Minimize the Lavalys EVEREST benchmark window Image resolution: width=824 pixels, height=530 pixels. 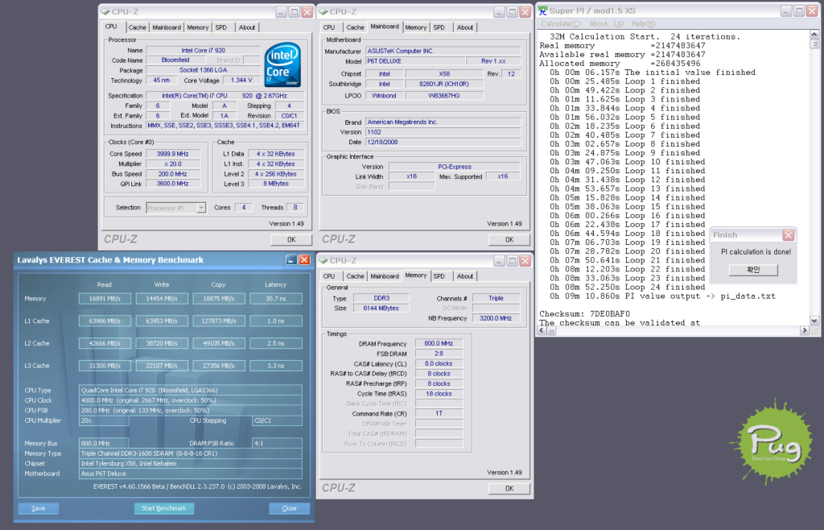coord(291,259)
